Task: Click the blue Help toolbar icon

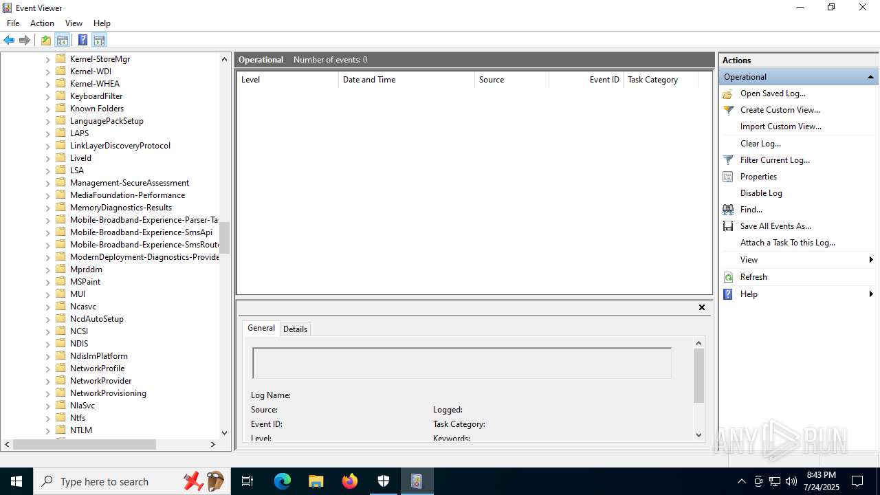Action: point(82,40)
